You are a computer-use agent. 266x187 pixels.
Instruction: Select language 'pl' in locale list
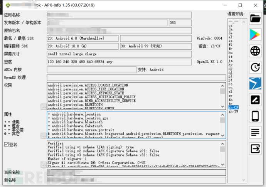231,76
